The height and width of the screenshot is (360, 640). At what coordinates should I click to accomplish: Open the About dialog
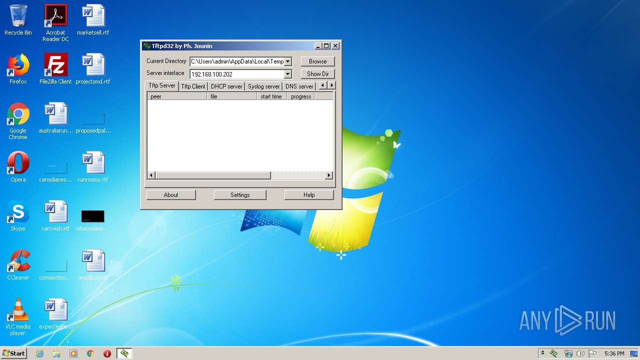pyautogui.click(x=171, y=195)
